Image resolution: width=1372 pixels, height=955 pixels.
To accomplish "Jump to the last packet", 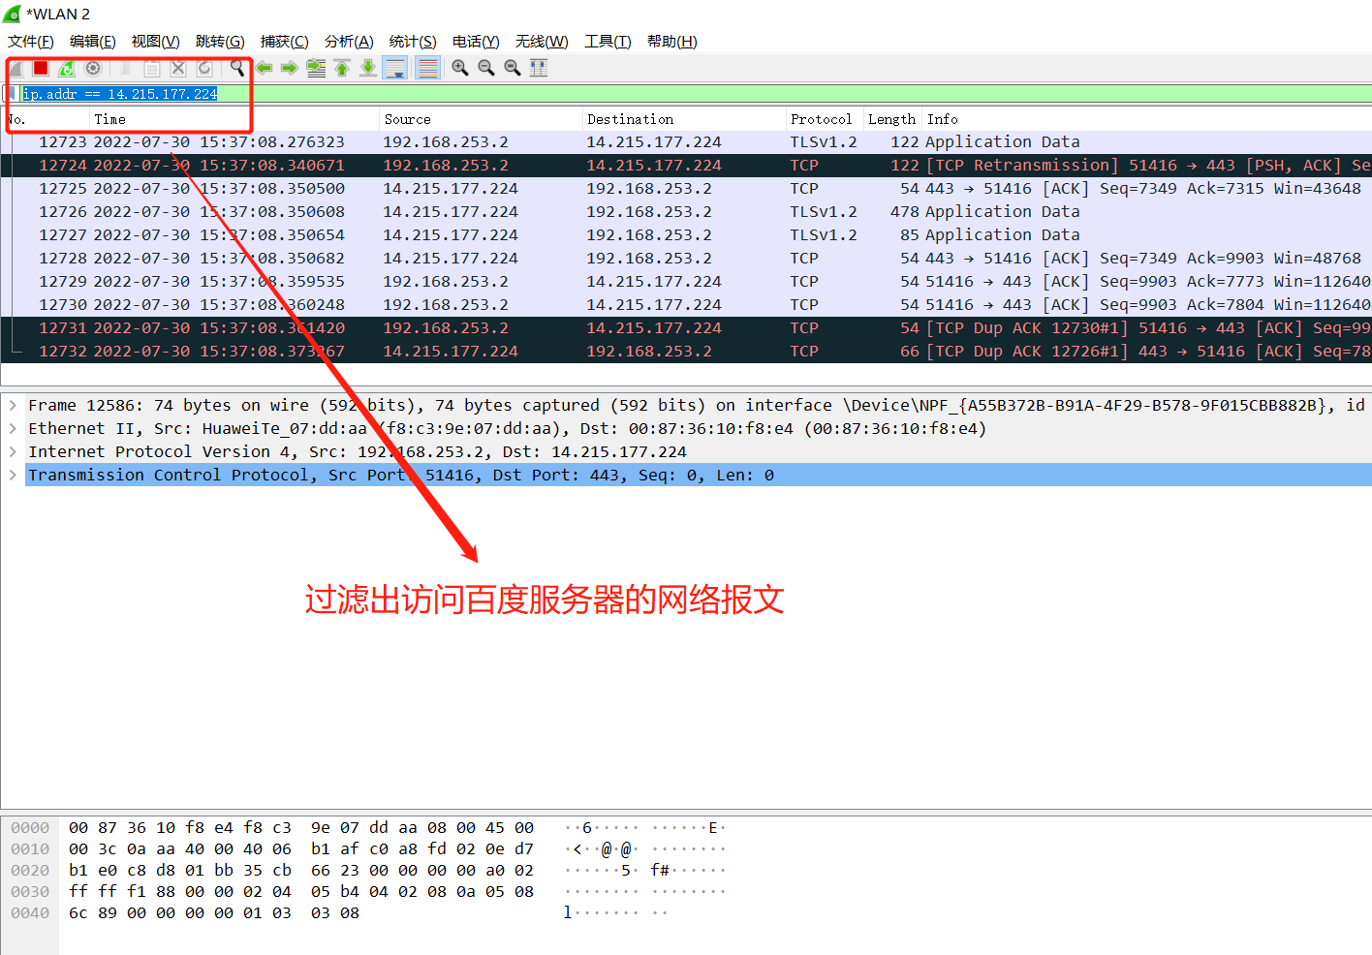I will click(x=368, y=68).
